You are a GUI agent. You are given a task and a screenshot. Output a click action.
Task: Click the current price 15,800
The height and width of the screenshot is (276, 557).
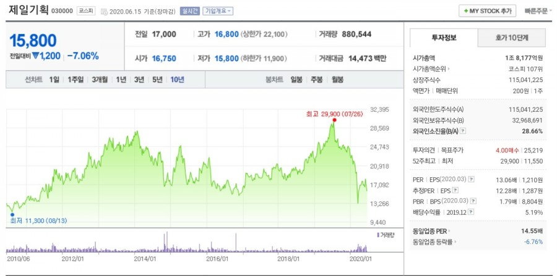click(x=33, y=40)
